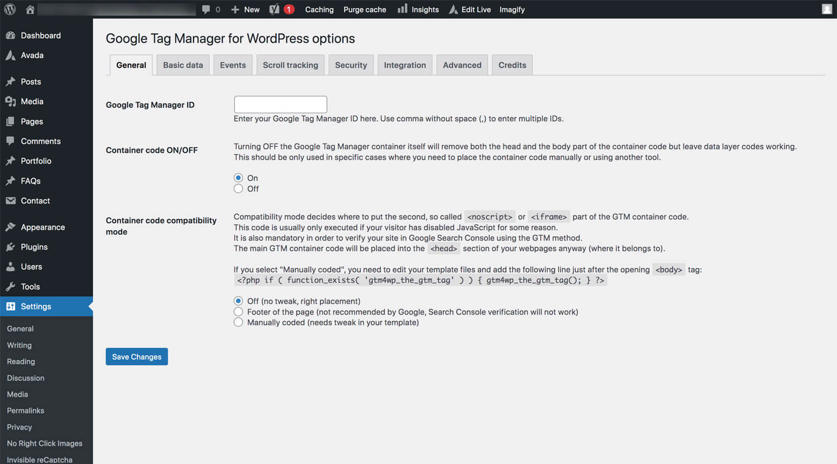Open the comments bubble icon in admin bar
Viewport: 837px width, 464px height.
coord(206,9)
